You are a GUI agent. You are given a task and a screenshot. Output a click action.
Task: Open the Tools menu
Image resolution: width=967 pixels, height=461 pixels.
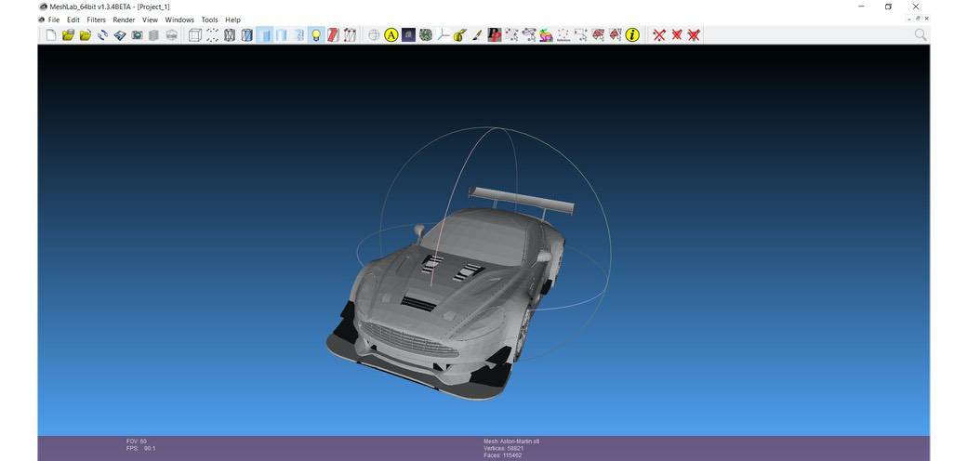(x=210, y=20)
